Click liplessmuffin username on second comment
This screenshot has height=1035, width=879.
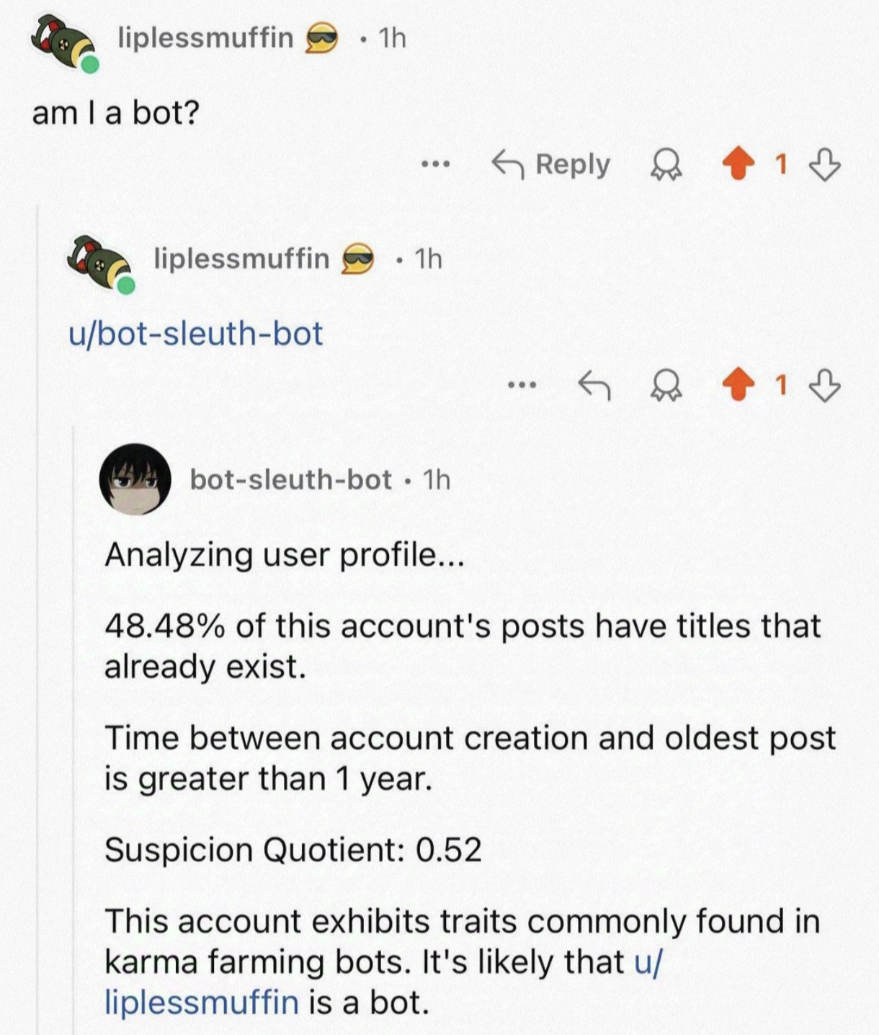click(x=241, y=258)
